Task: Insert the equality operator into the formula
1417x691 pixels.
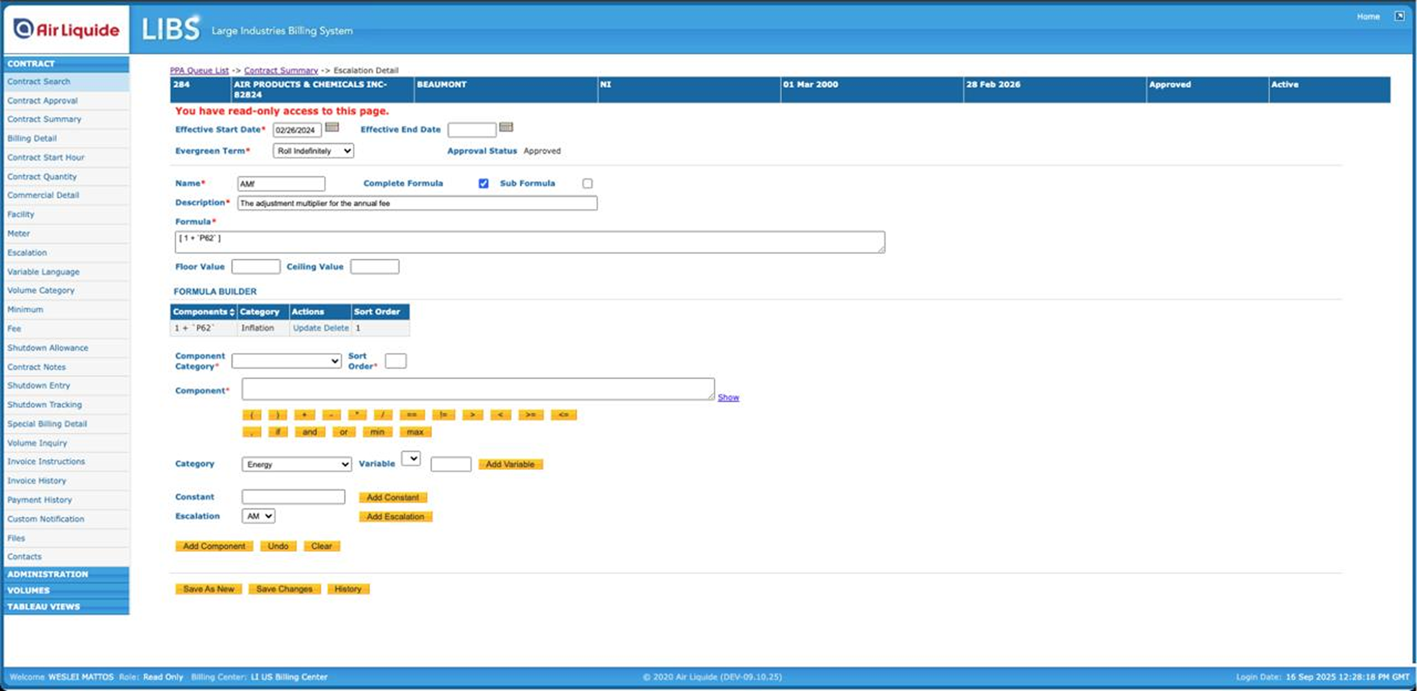Action: click(x=412, y=414)
